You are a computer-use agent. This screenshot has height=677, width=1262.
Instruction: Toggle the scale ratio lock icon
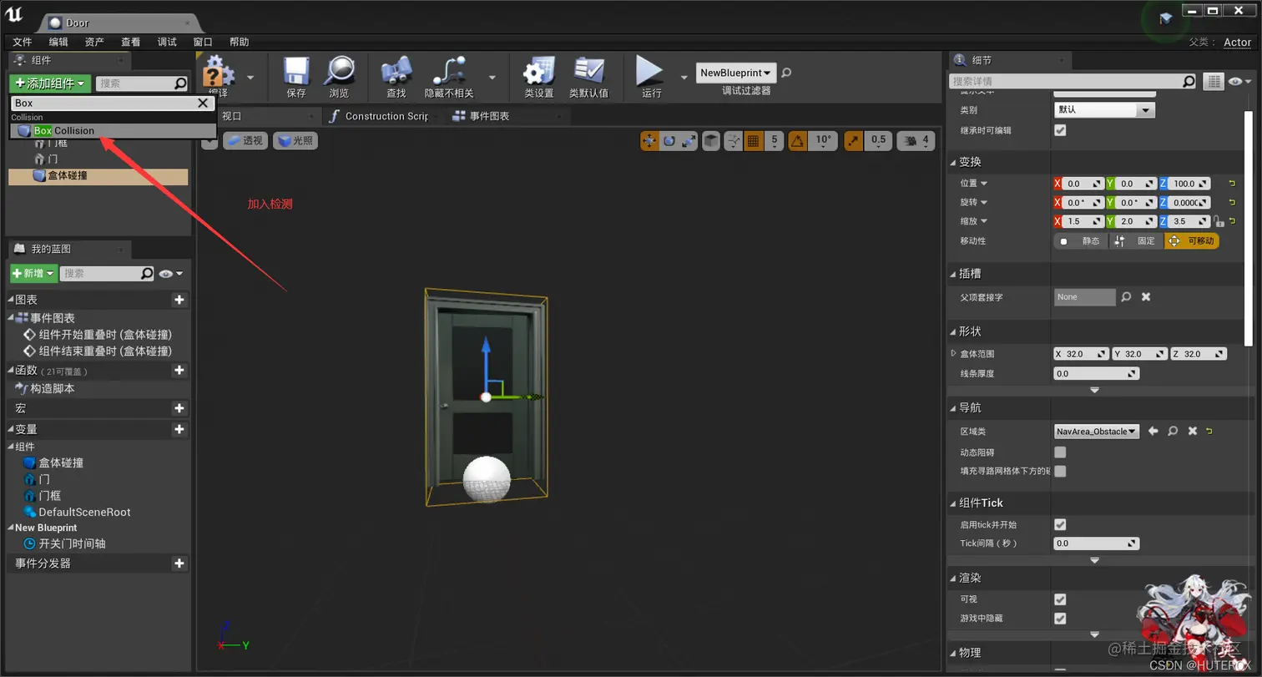(x=1219, y=222)
